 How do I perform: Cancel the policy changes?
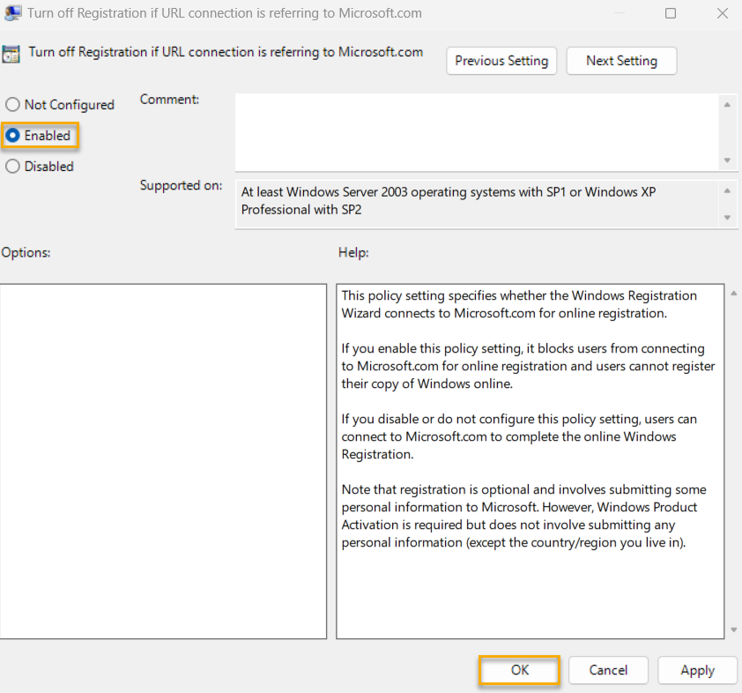pos(608,670)
